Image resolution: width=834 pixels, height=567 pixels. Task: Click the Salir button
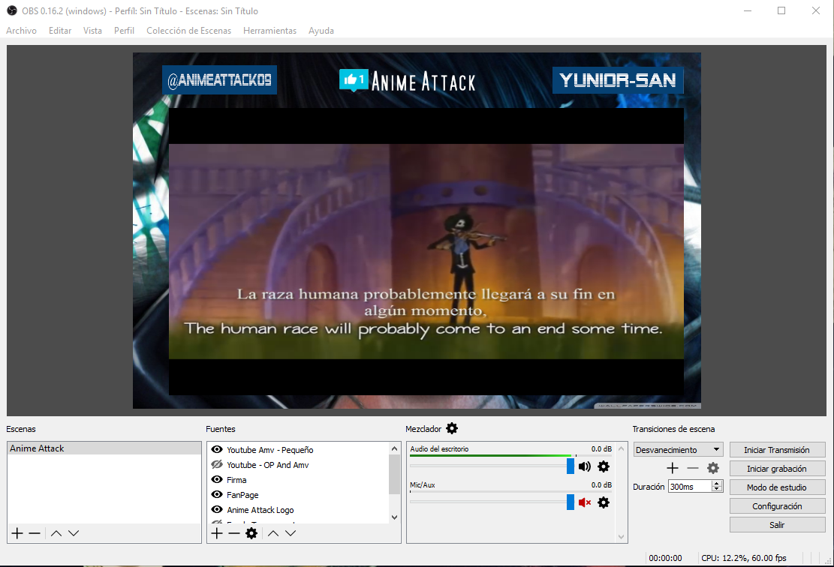pyautogui.click(x=777, y=524)
